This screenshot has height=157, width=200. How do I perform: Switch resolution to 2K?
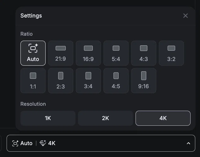coord(105,118)
